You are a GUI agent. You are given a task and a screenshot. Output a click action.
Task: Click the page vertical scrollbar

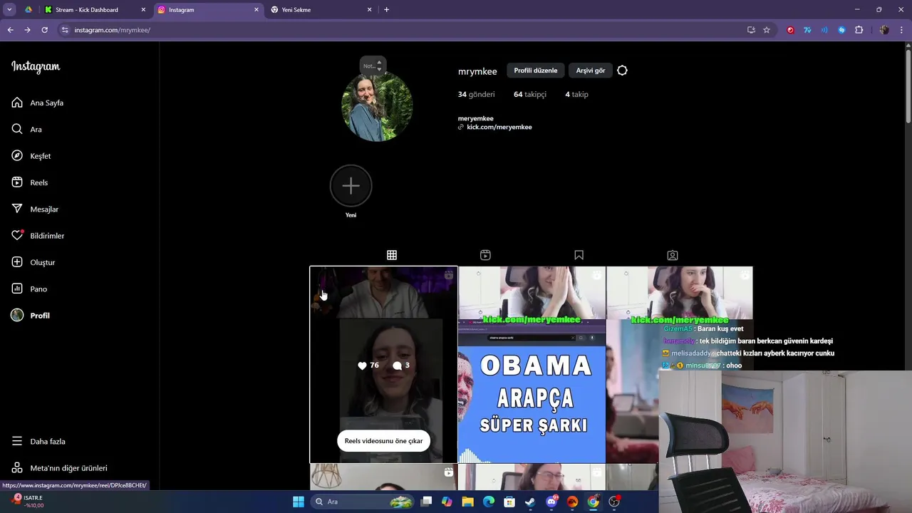coord(908,85)
